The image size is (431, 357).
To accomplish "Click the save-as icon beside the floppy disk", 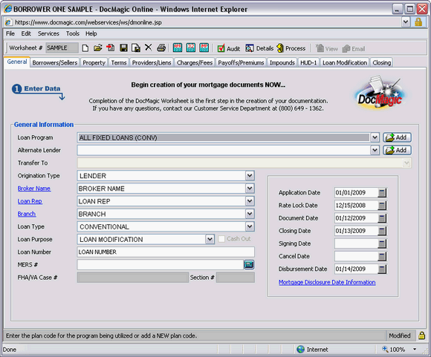I will (136, 48).
